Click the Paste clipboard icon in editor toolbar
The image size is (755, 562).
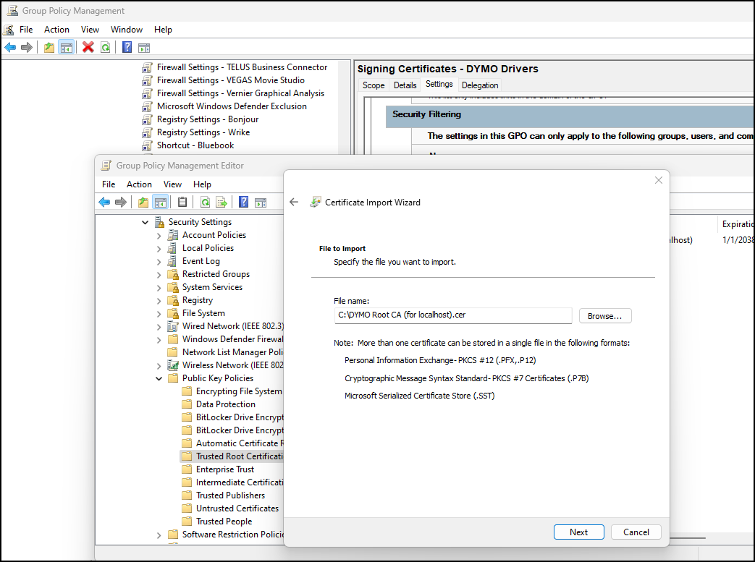click(182, 203)
